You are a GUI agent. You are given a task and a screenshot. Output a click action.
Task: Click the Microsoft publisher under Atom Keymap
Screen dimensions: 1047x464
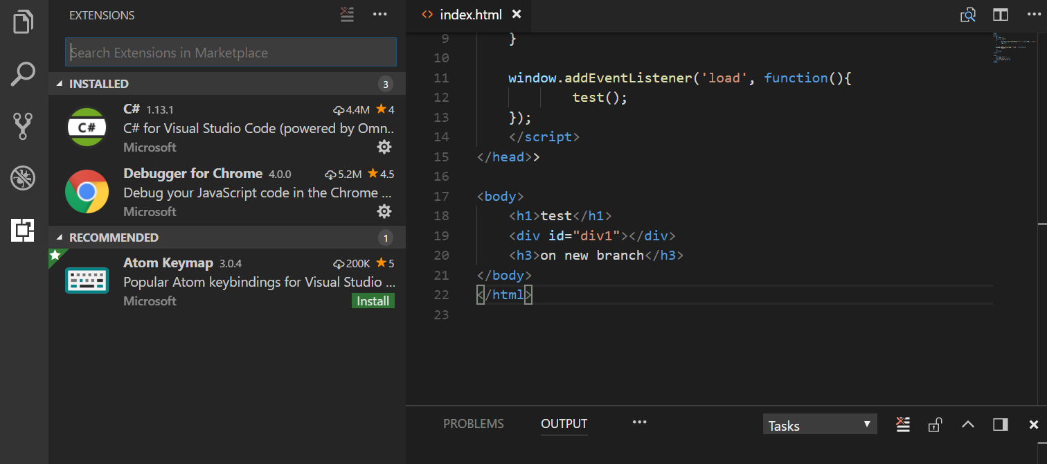(150, 301)
